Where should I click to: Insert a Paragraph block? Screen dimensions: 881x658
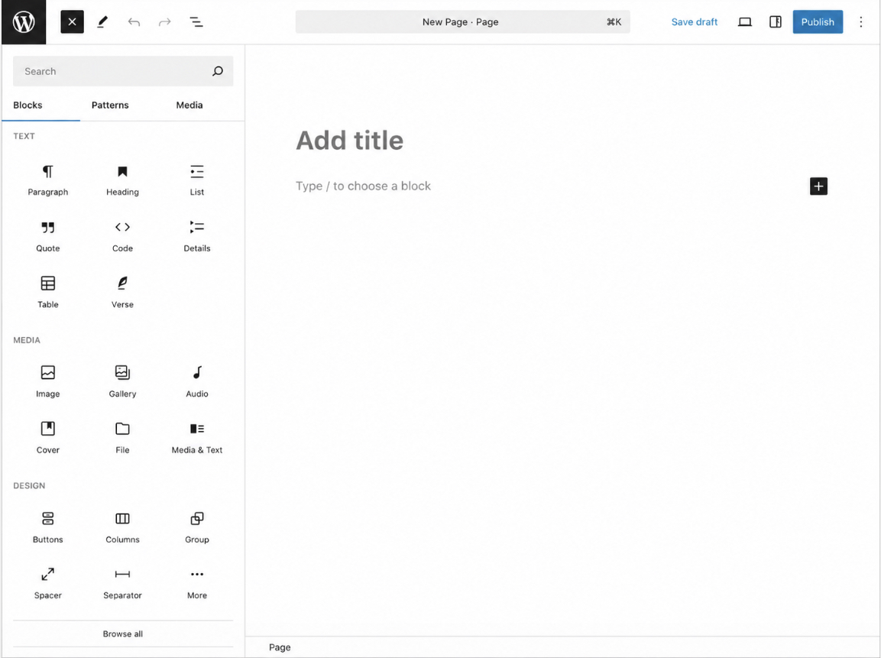(x=48, y=180)
